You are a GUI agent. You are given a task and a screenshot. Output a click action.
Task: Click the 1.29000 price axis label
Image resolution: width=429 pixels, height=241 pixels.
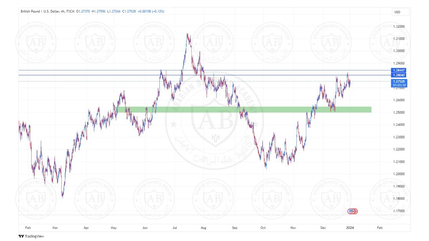[x=399, y=63]
